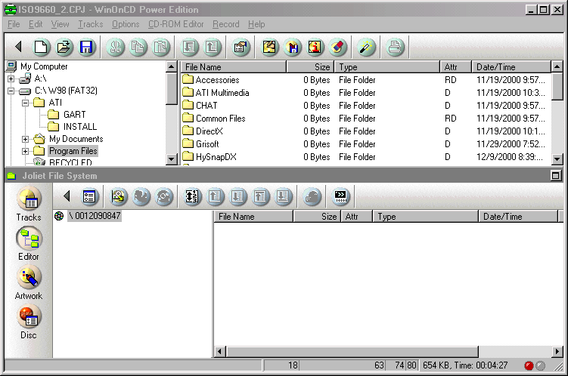Click the Paste clipboard icon
Screen dimensions: 568x376
[x=160, y=47]
